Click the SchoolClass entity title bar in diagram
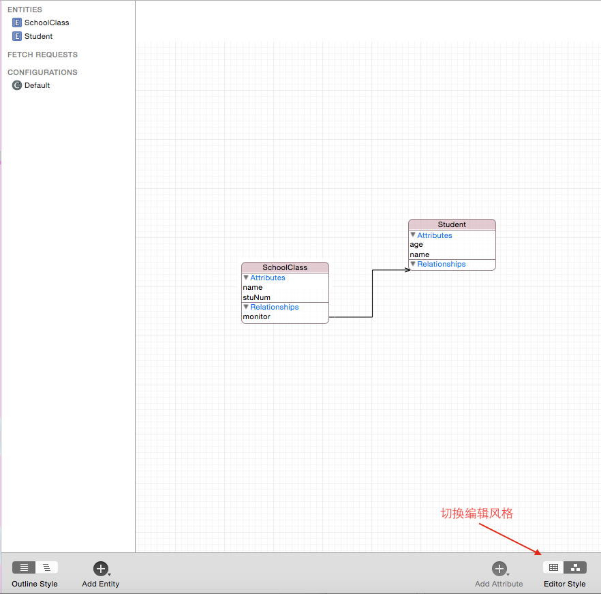The width and height of the screenshot is (601, 594). (x=285, y=267)
